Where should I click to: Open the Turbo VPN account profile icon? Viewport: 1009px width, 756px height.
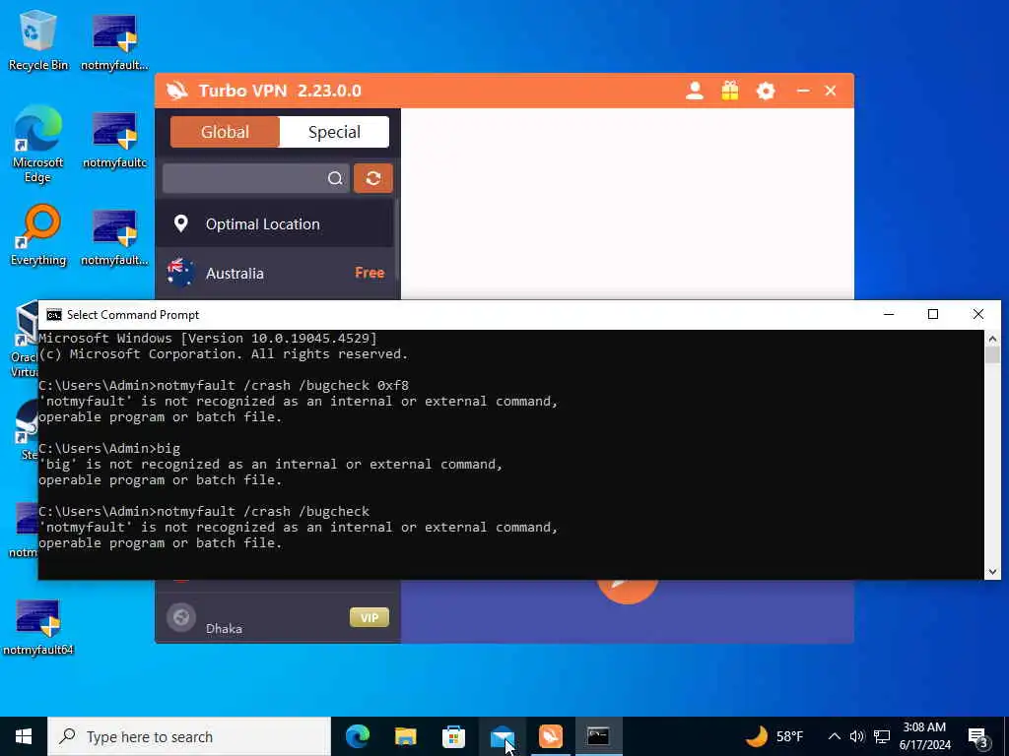coord(695,91)
